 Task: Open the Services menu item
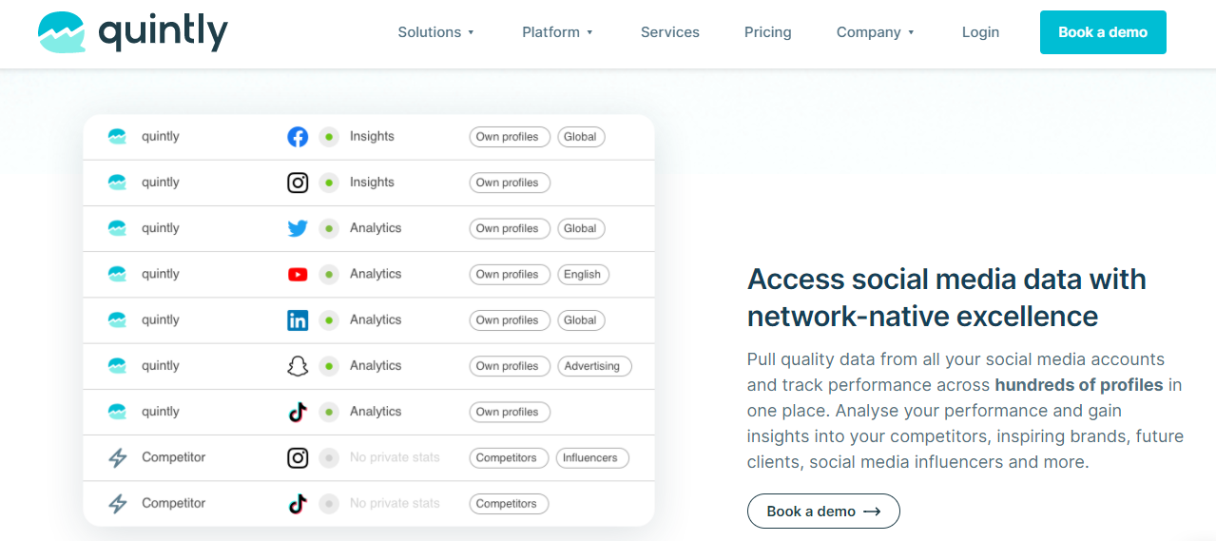tap(669, 32)
